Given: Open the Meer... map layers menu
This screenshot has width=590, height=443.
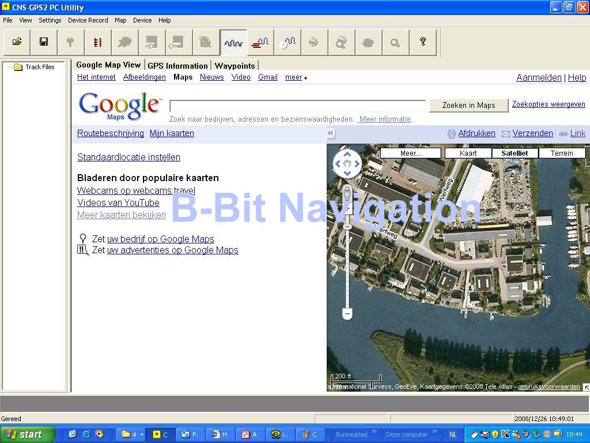Looking at the screenshot, I should pos(410,153).
